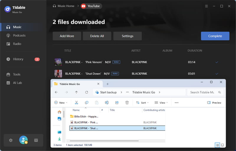Sort by the Name column header
Image resolution: width=236 pixels, height=151 pixels.
point(76,110)
